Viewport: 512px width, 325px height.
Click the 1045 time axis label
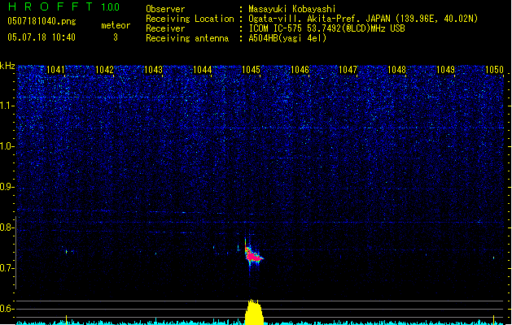point(251,70)
